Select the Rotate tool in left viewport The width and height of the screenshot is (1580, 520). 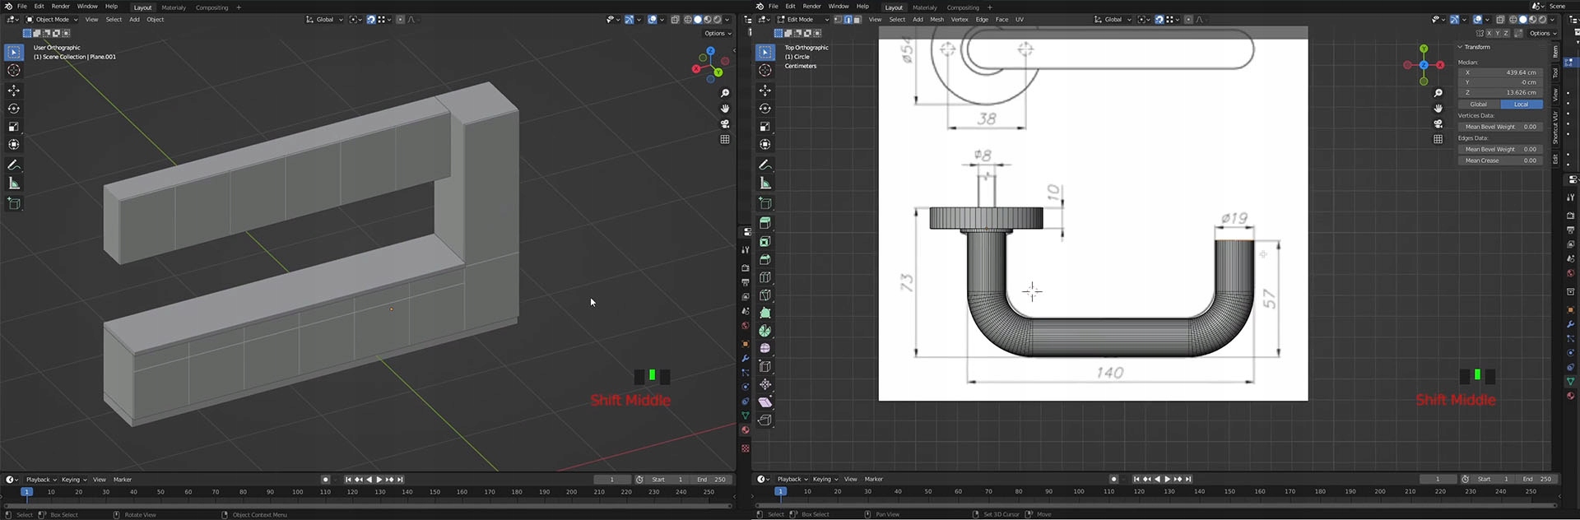[x=14, y=109]
